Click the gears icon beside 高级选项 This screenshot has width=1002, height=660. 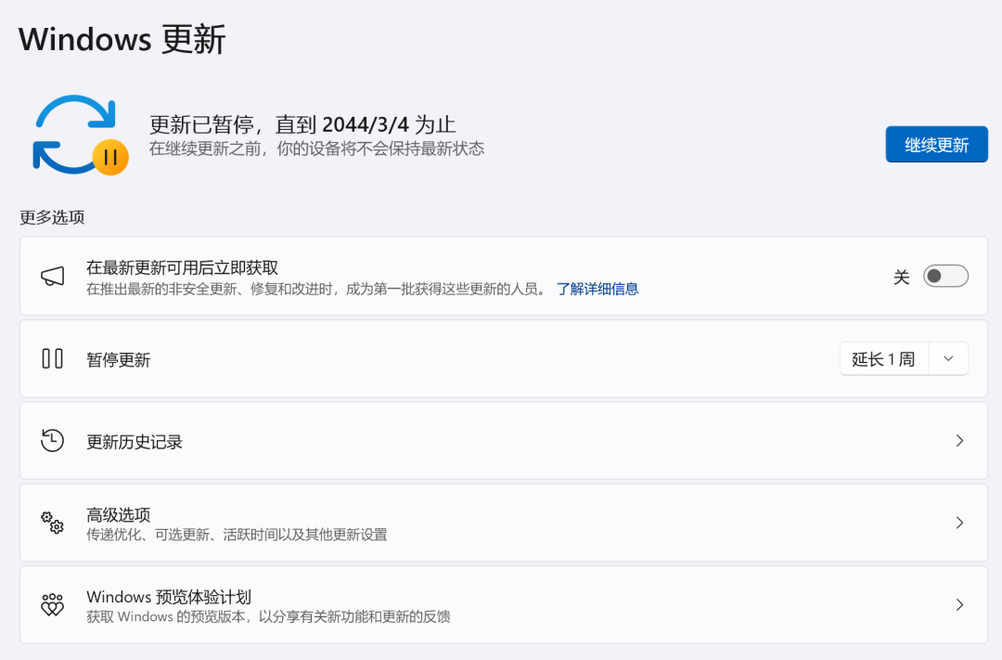[x=53, y=522]
